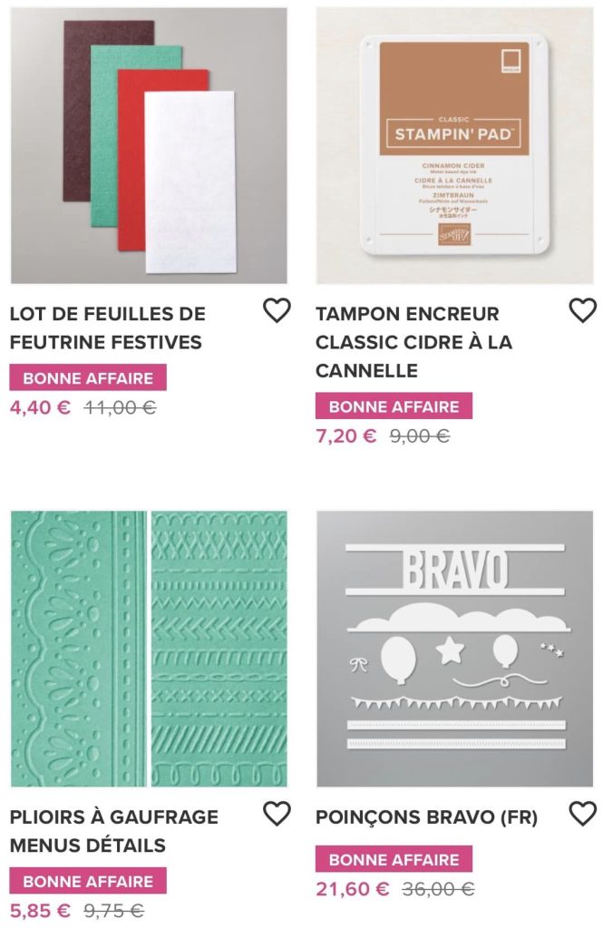The width and height of the screenshot is (603, 929).
Task: Click the 21,60 € sale price
Action: pyautogui.click(x=352, y=889)
